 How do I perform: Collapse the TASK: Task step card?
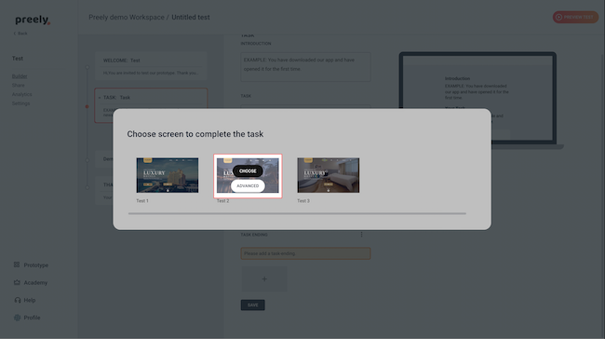tap(100, 98)
